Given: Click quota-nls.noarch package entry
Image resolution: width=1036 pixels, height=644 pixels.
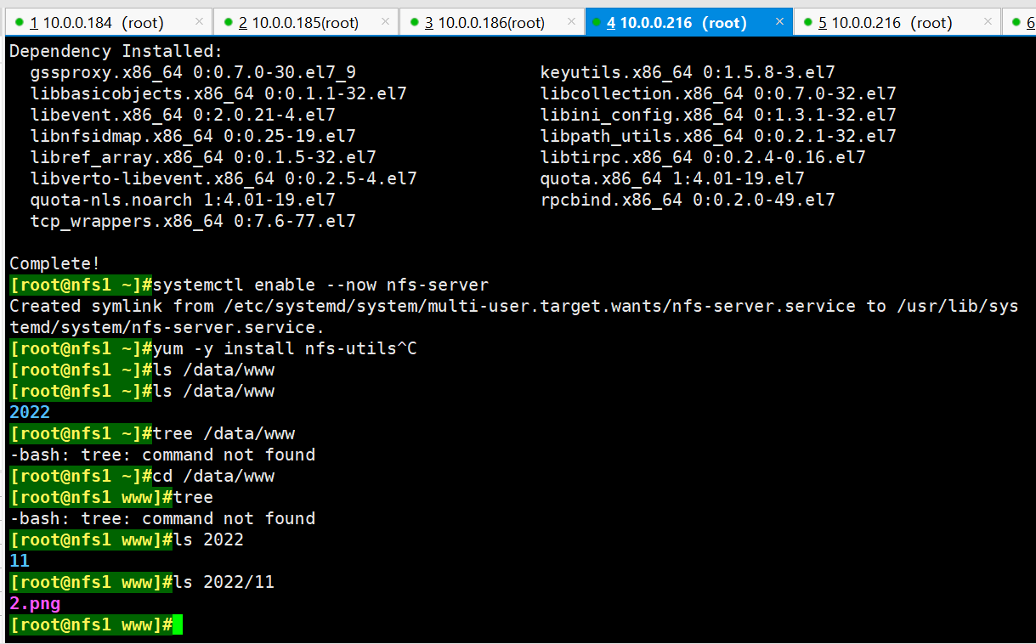Looking at the screenshot, I should tap(183, 200).
